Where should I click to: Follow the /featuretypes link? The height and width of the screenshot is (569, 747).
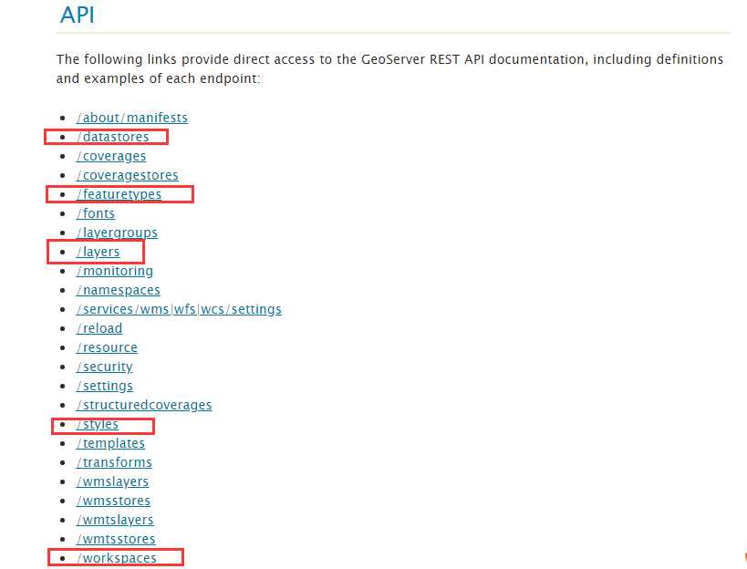119,194
